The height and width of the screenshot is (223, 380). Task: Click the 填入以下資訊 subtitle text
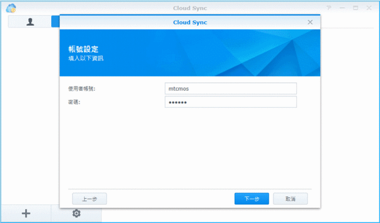(x=86, y=58)
